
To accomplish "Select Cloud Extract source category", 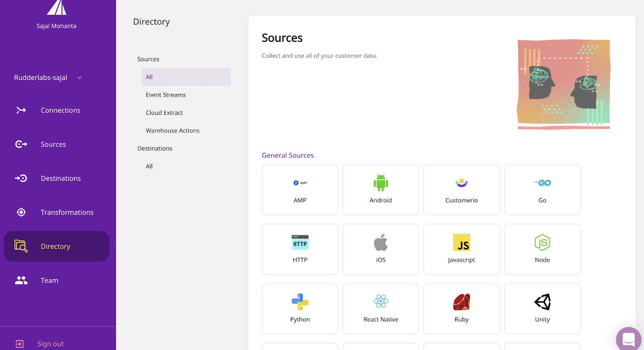I will [x=164, y=113].
